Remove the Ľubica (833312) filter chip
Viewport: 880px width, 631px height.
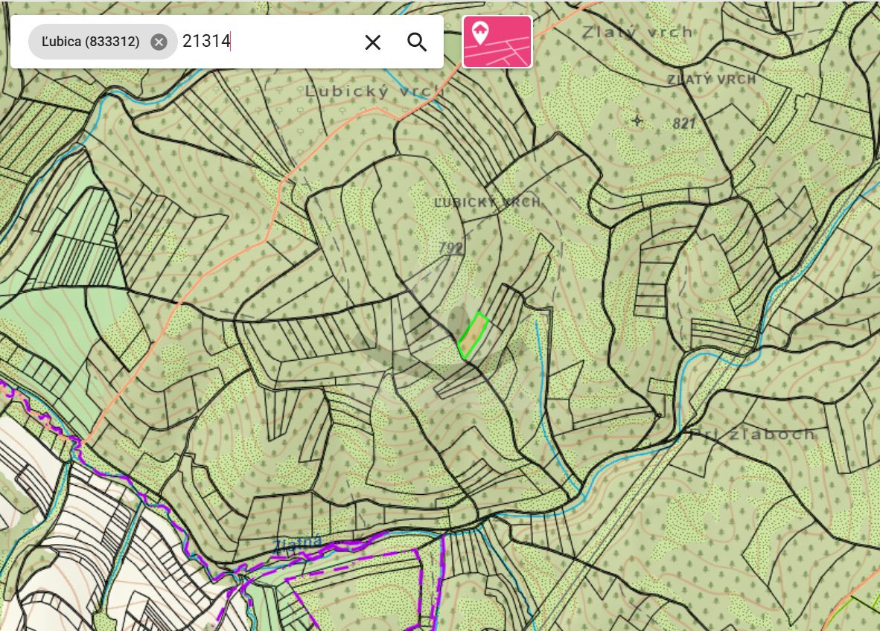pos(159,42)
